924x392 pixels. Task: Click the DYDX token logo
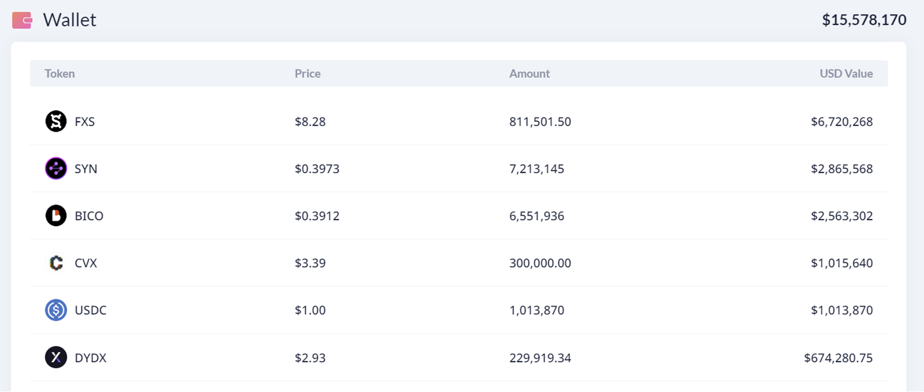(x=56, y=358)
